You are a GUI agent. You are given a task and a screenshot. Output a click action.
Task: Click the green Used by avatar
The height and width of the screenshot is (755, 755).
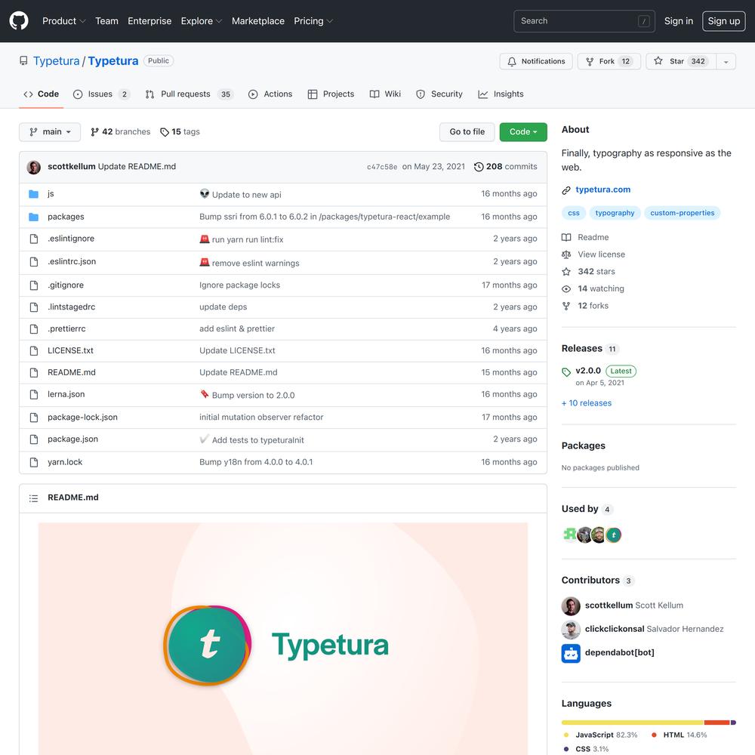[569, 535]
